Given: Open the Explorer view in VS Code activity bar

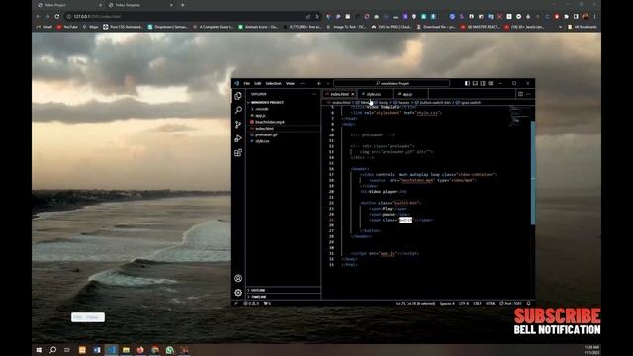Looking at the screenshot, I should (x=238, y=96).
